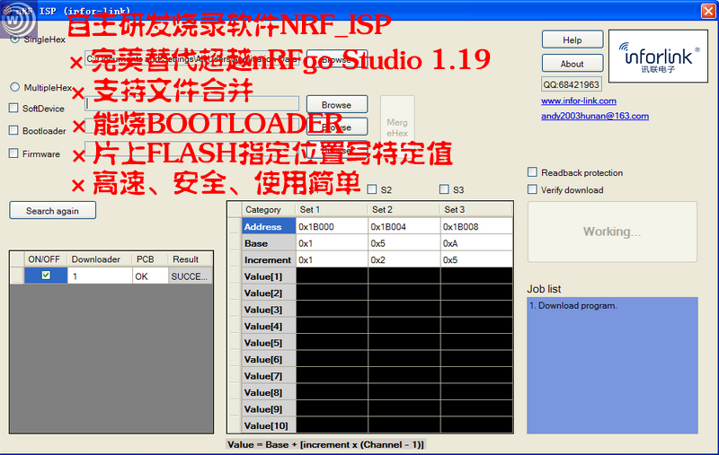Click the Category column header
719x455 pixels.
pyautogui.click(x=269, y=209)
